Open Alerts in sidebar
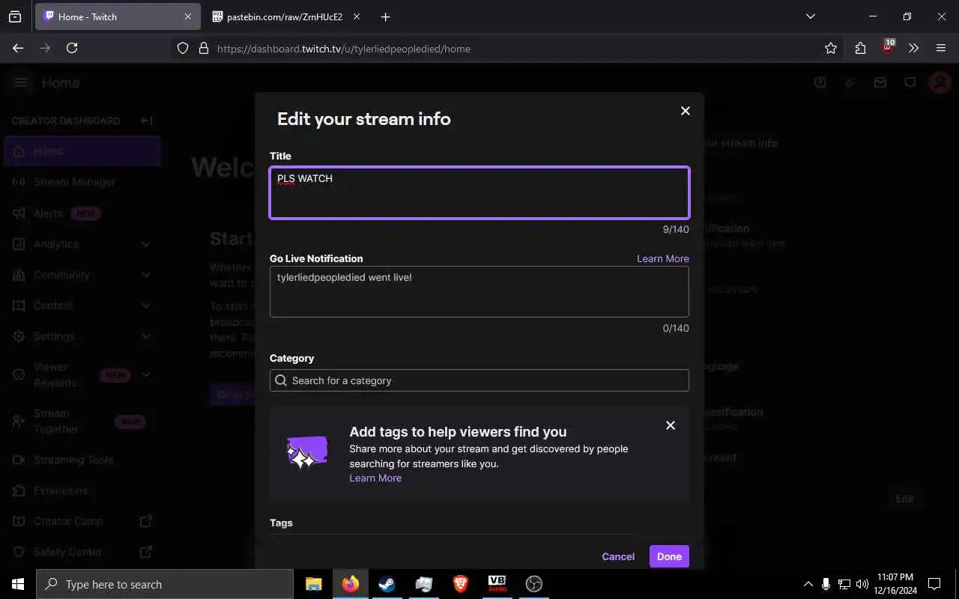 point(81,213)
